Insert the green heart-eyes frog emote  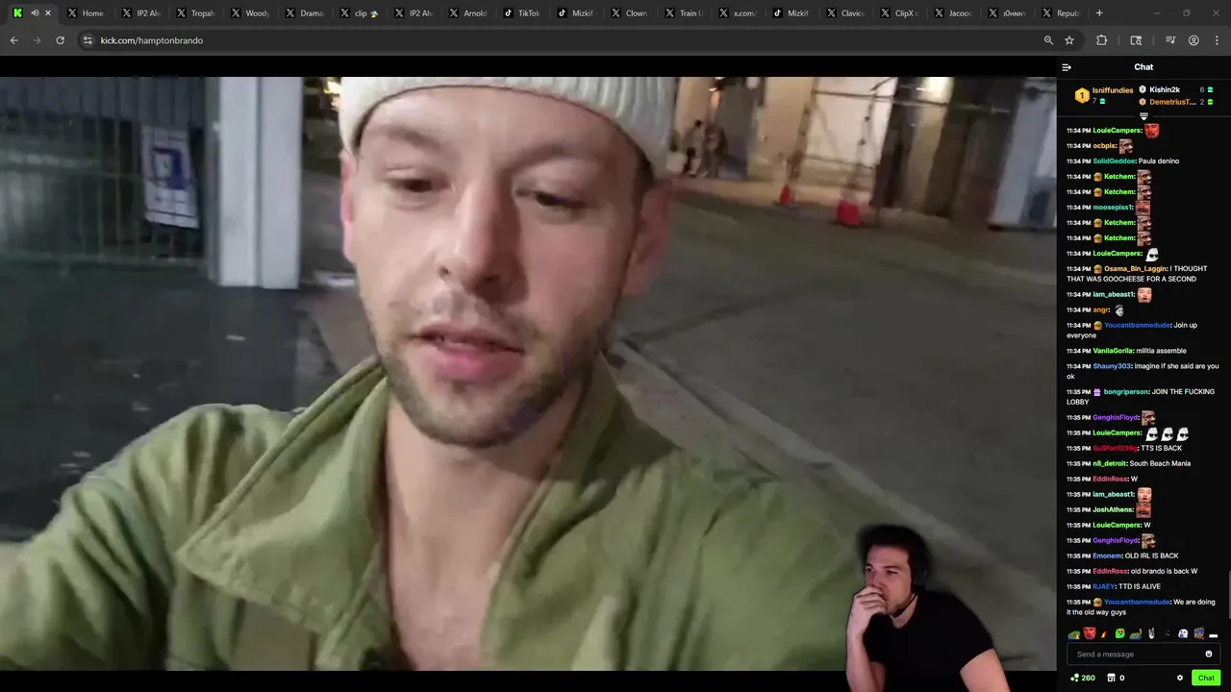point(1120,633)
